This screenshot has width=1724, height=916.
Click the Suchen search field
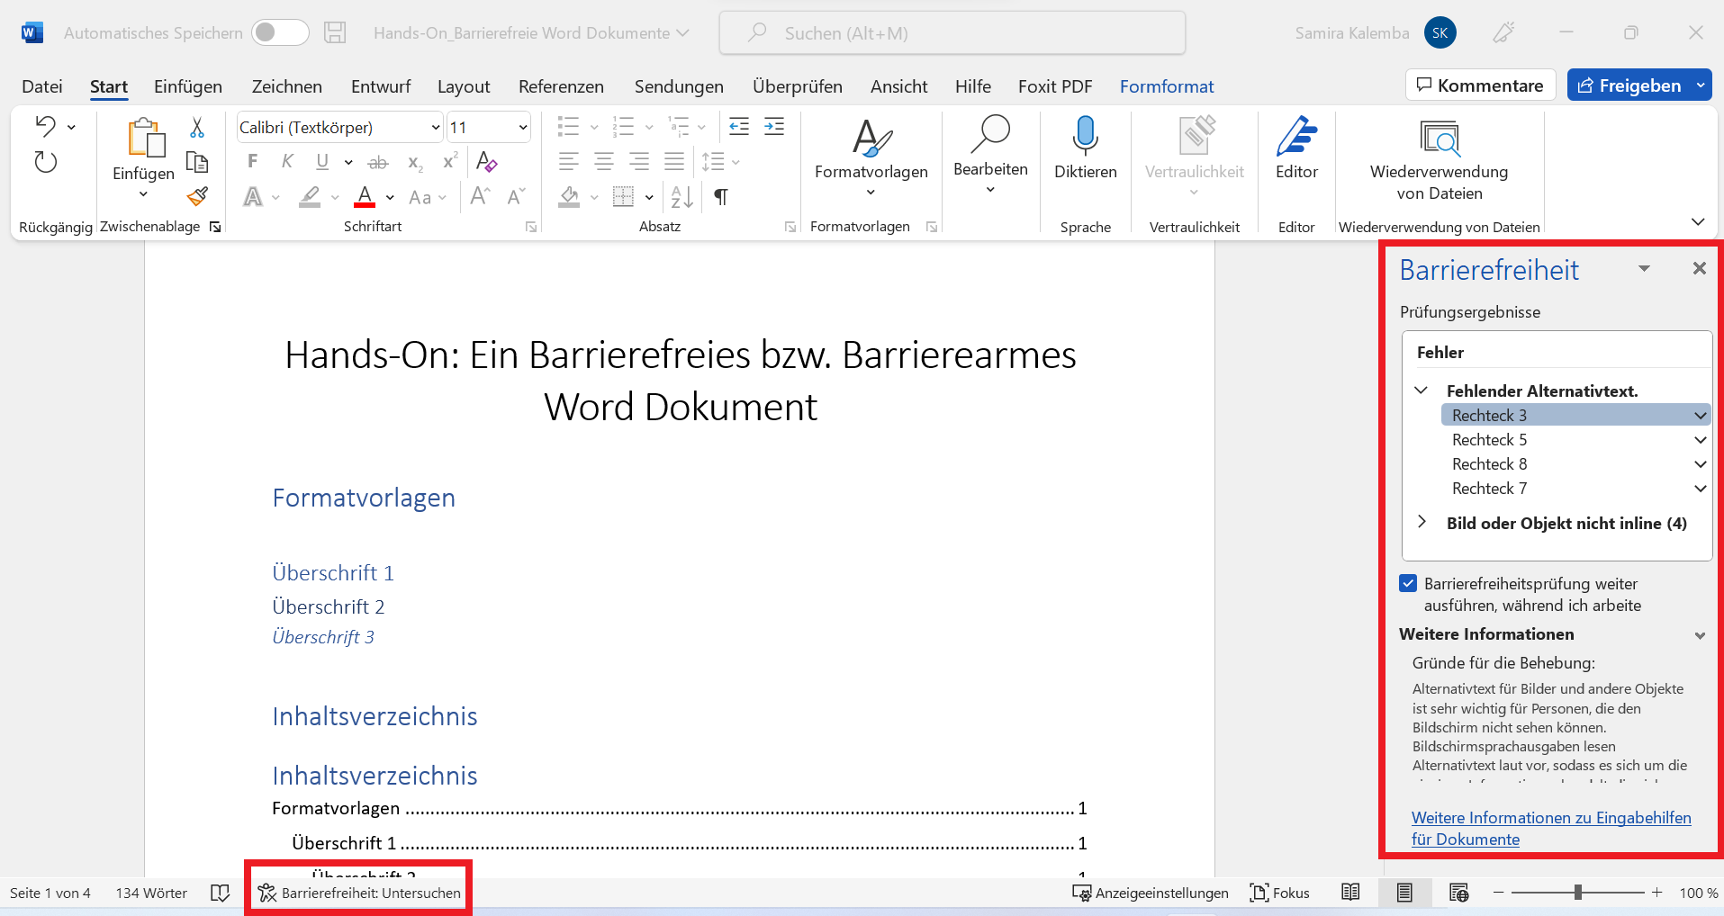(x=951, y=32)
